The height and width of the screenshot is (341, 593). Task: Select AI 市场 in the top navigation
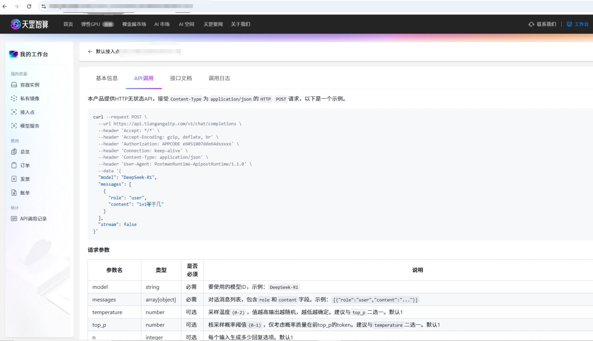click(162, 24)
